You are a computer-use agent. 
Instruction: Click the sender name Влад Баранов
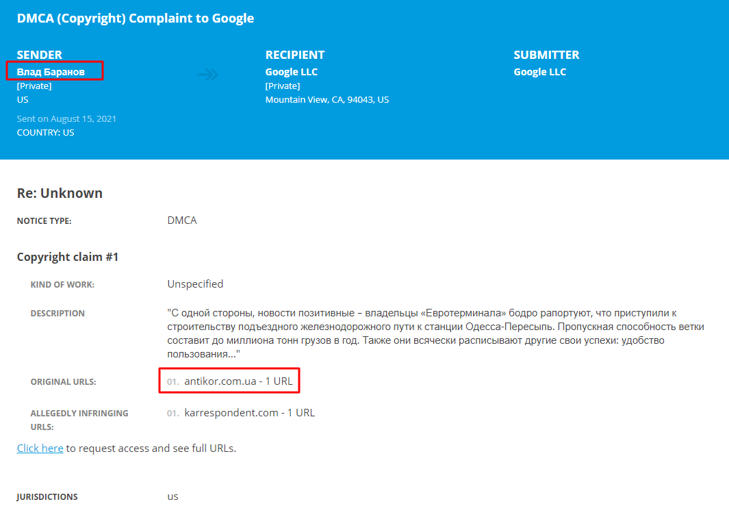tap(51, 72)
